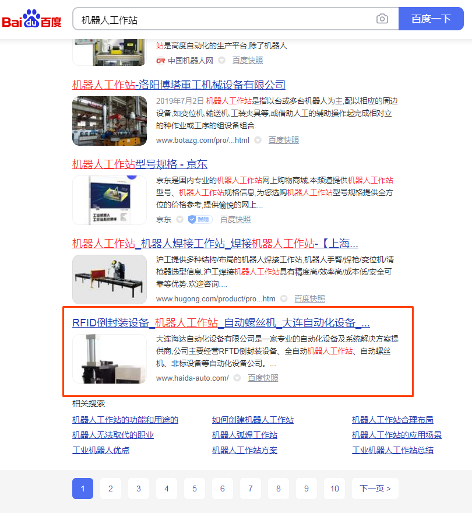Open 百度快照 for hugong.com result
The image size is (472, 513).
point(309,298)
